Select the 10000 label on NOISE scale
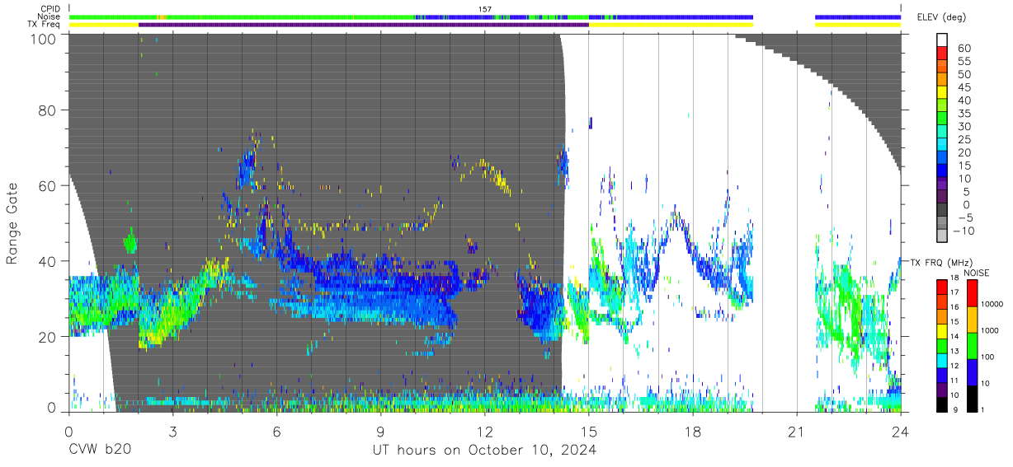 993,304
